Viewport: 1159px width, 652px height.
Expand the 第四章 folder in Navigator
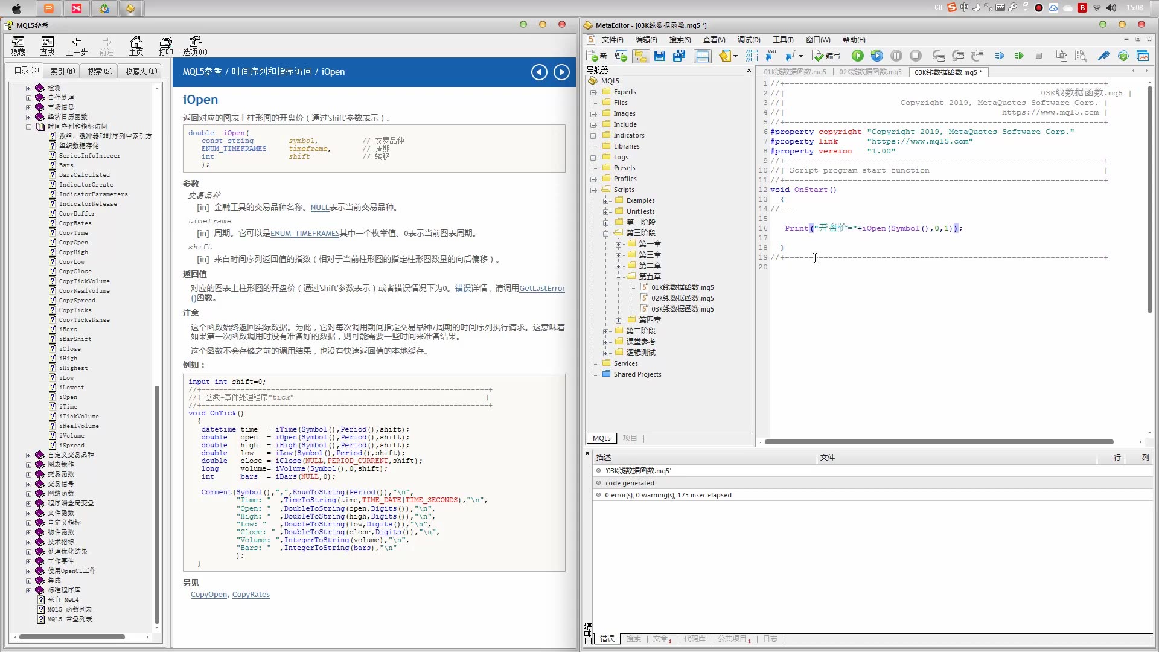[x=618, y=321]
